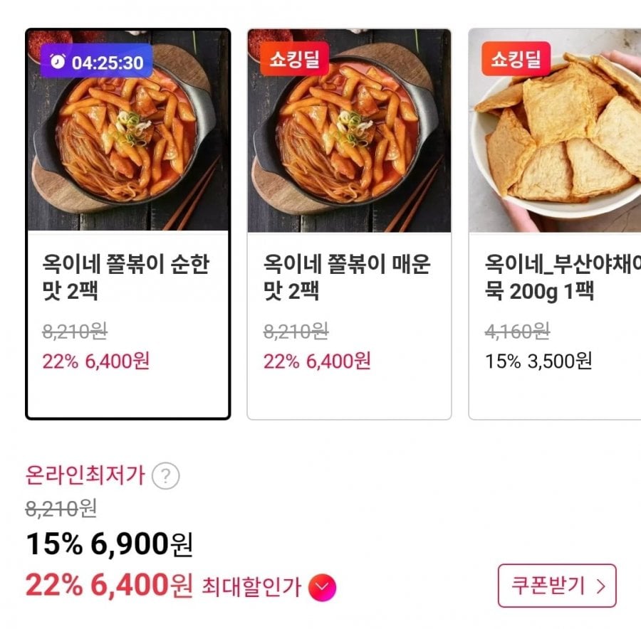641x629 pixels.
Task: Click the fish cake bowl product image
Action: [555, 131]
